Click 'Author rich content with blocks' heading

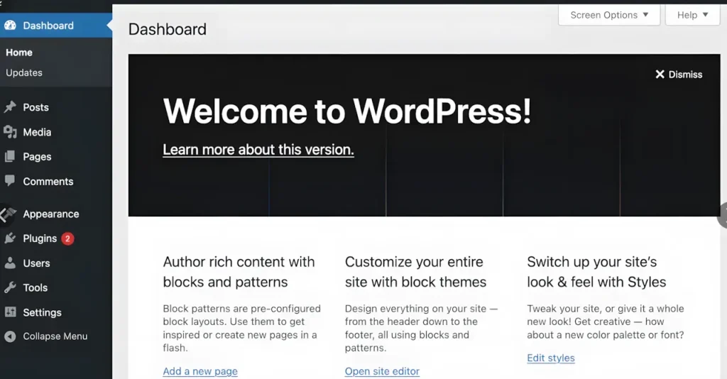click(x=239, y=272)
